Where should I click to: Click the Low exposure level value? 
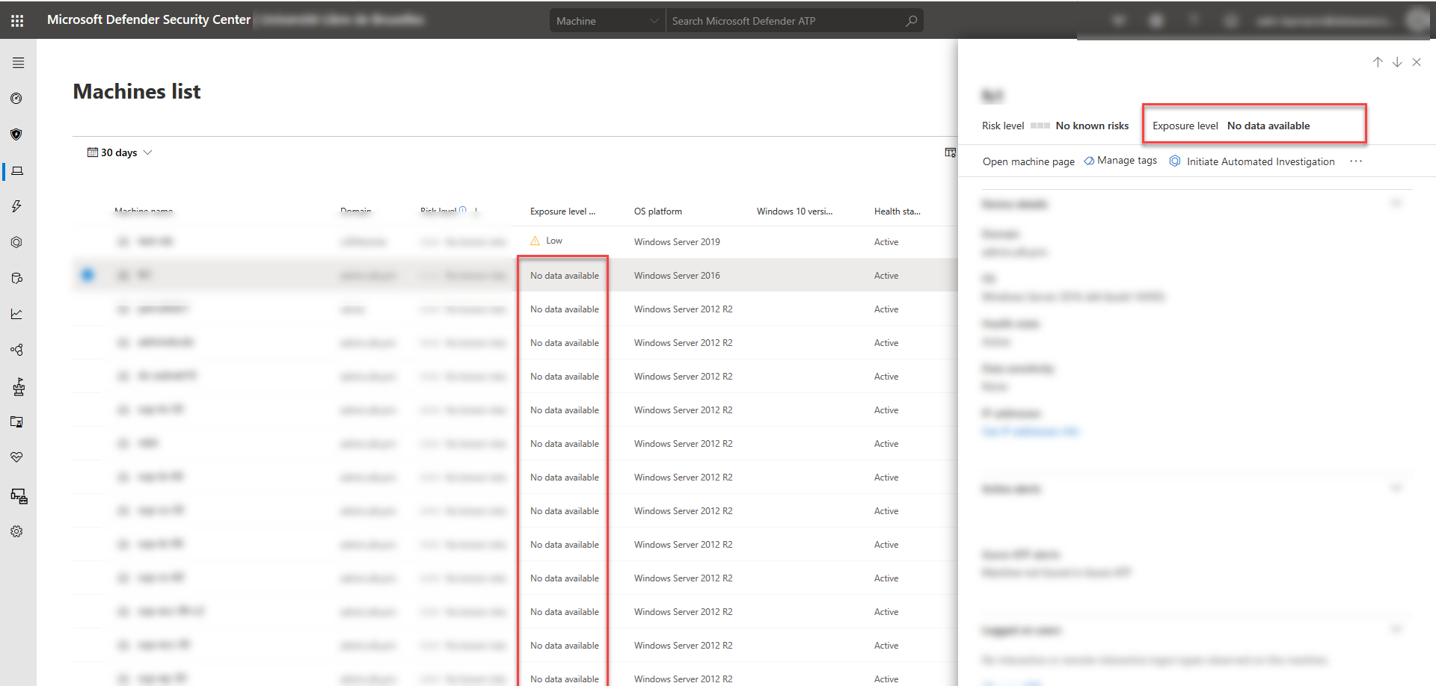tap(554, 241)
